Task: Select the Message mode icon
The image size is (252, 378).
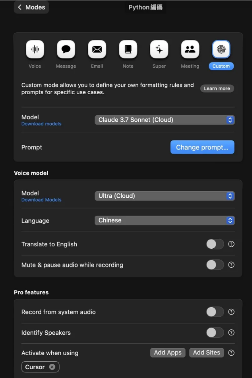Action: coord(66,50)
